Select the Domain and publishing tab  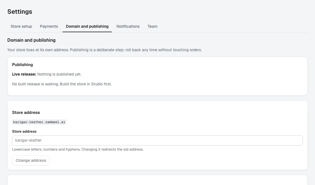point(87,26)
